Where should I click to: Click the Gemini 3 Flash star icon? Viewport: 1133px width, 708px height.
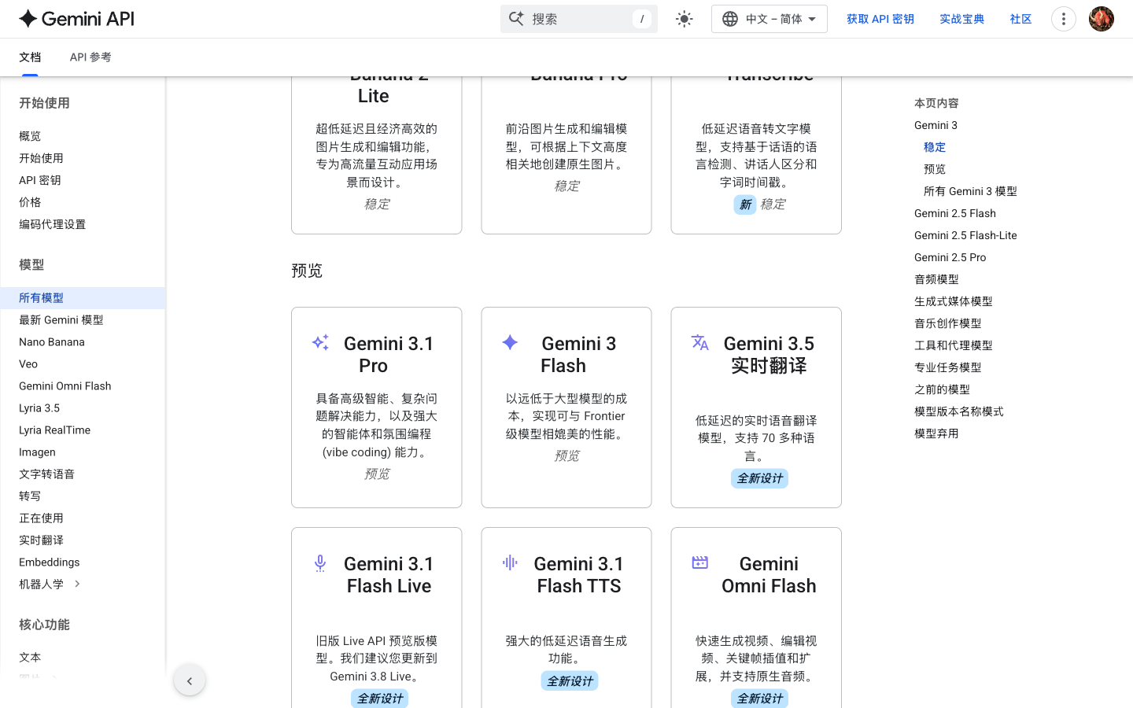coord(510,342)
